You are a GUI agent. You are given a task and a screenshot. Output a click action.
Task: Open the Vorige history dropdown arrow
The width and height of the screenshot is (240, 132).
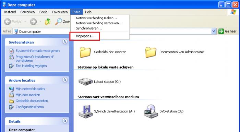25,22
